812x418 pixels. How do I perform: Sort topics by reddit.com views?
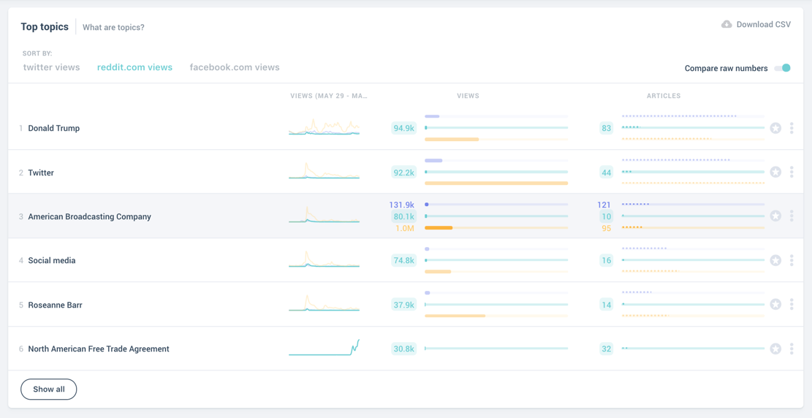point(134,67)
